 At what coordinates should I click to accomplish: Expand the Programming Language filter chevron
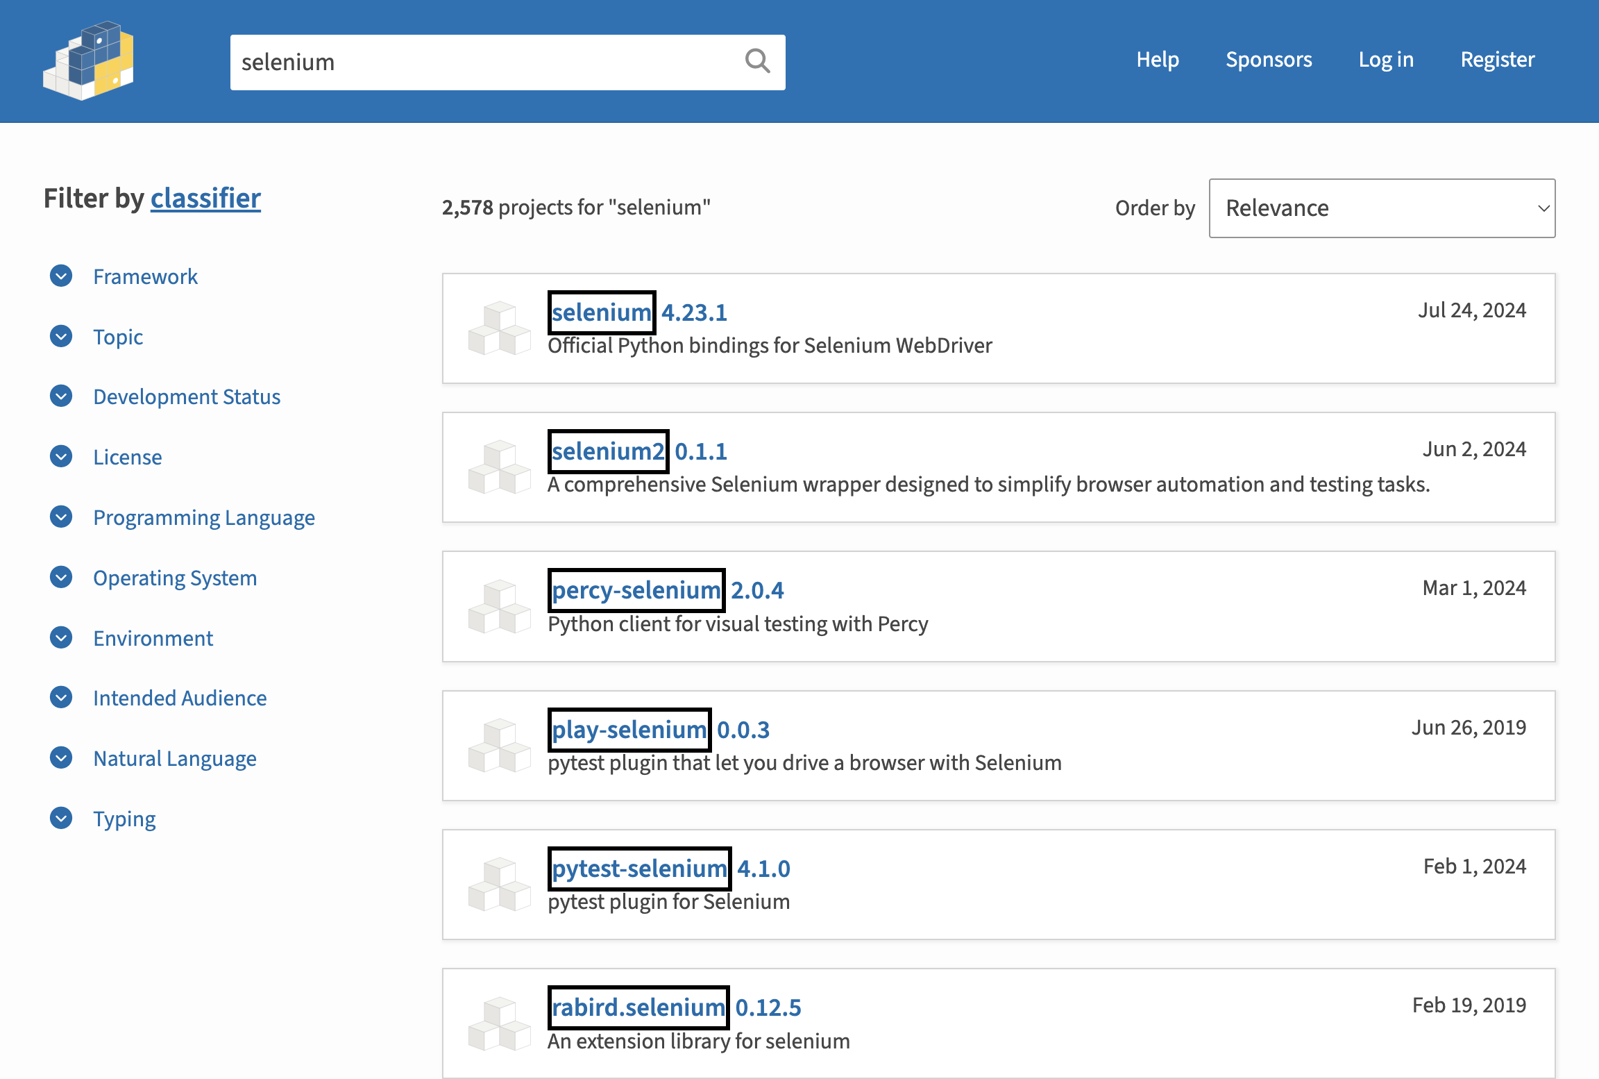[61, 517]
